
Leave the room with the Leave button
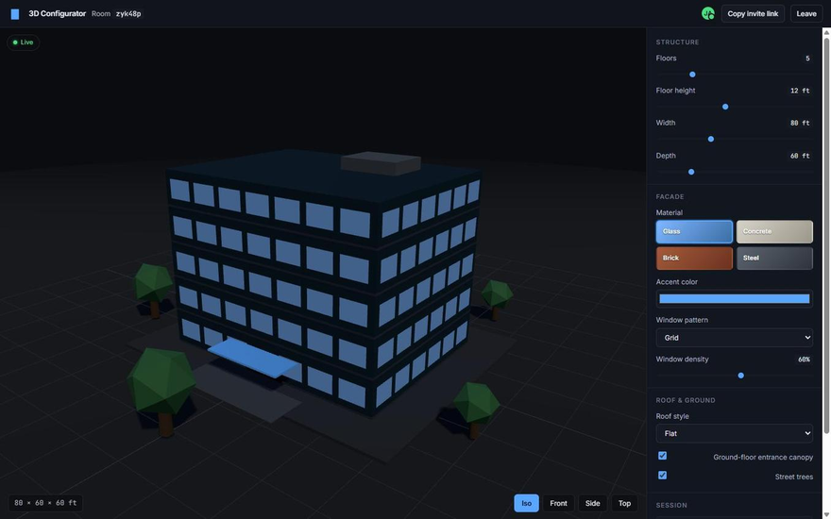(x=806, y=14)
